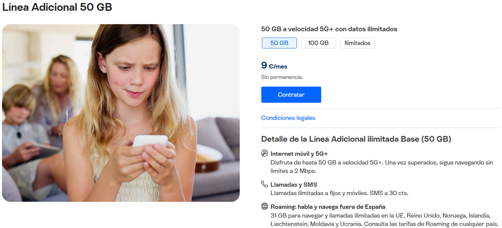This screenshot has height=228, width=502.
Task: Click the Detalle de la Línea Adicional heading
Action: 356,139
